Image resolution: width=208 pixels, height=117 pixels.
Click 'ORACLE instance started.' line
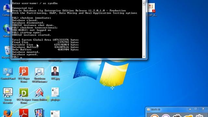32,35
